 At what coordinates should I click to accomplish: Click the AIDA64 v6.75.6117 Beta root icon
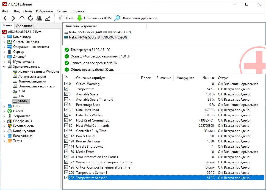tap(4, 32)
